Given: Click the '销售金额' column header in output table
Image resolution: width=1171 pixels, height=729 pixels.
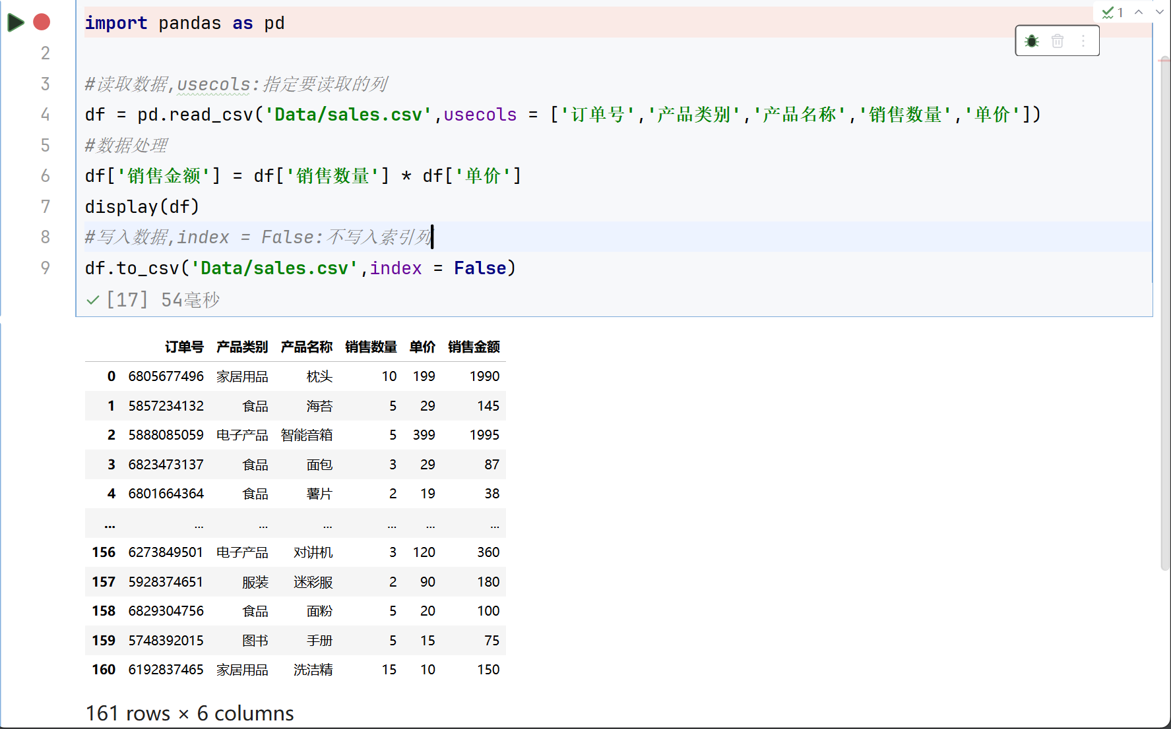Looking at the screenshot, I should click(474, 347).
